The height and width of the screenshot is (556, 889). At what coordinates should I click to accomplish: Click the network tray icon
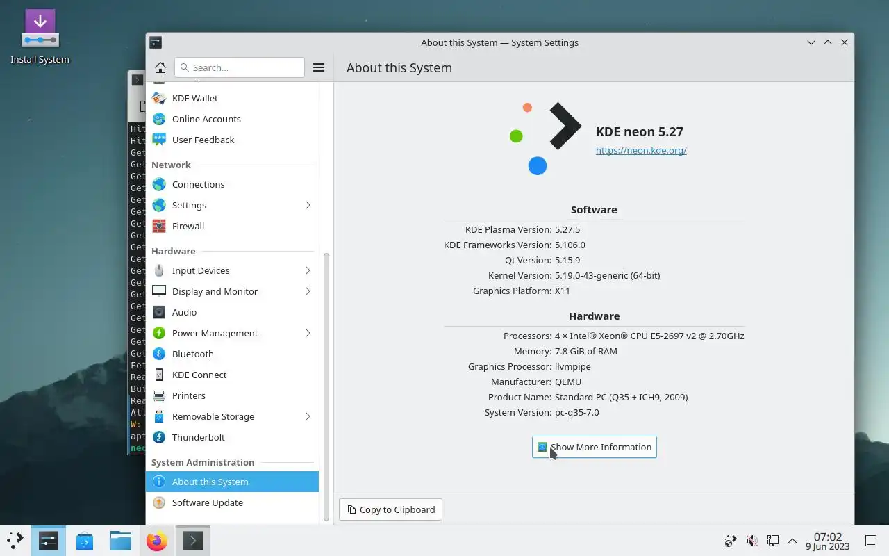click(772, 541)
